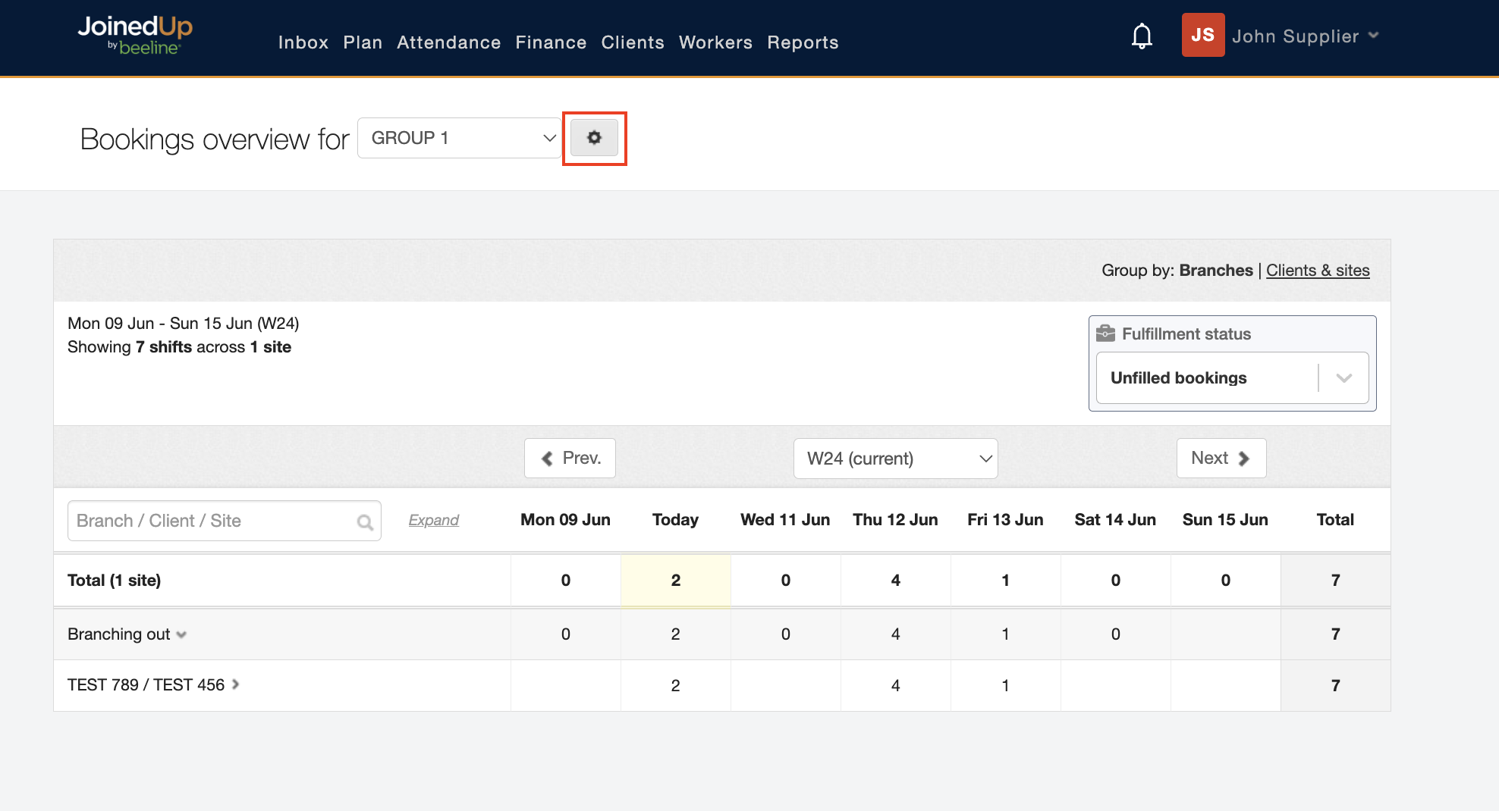Screen dimensions: 1499x811
Task: Group by Clients & sites link
Action: point(1318,271)
